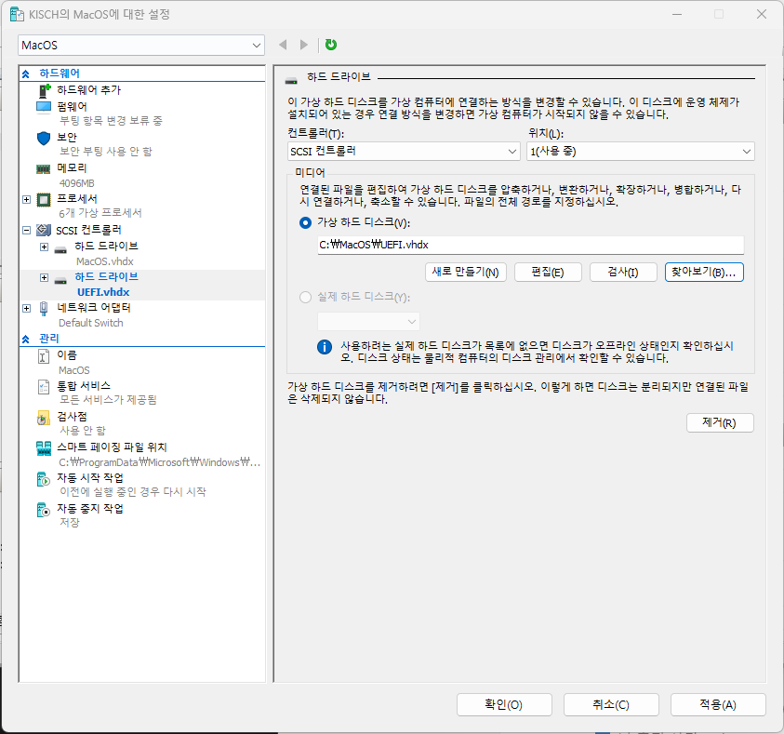Select the 실제 하드 디스크 radio button
This screenshot has height=734, width=784.
point(303,295)
